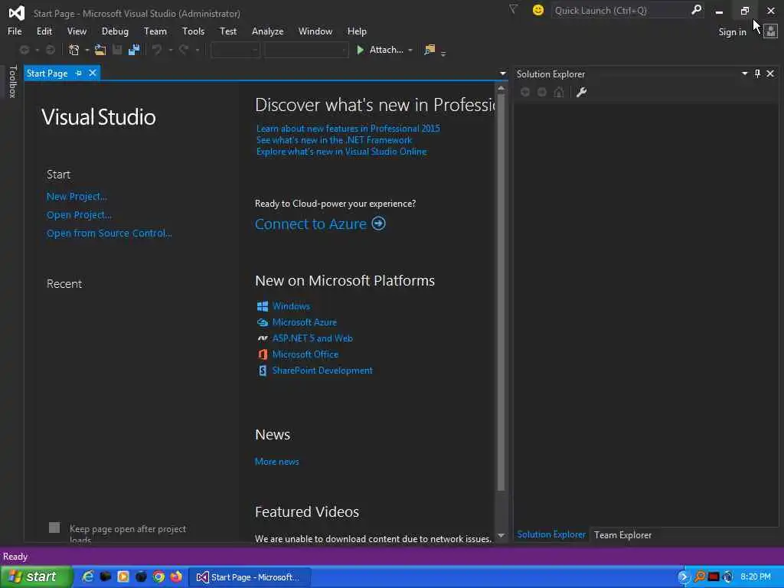Launch Google Chrome from the taskbar

tap(159, 577)
